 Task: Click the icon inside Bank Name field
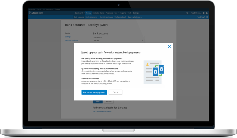click(x=142, y=40)
